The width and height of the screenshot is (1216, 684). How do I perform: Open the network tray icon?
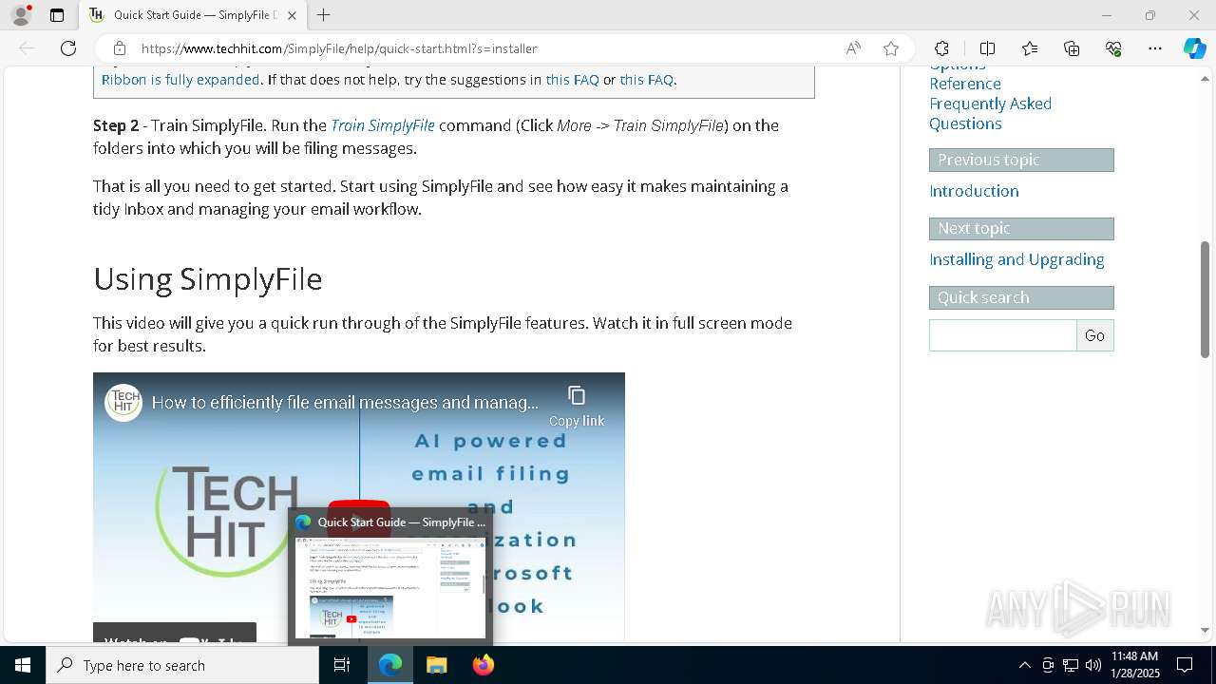[1071, 665]
